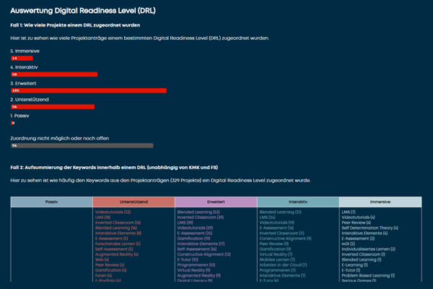Viewport: 433px width, 289px height.
Task: Click Blended Learning (53) in Erweitert column
Action: (x=198, y=212)
